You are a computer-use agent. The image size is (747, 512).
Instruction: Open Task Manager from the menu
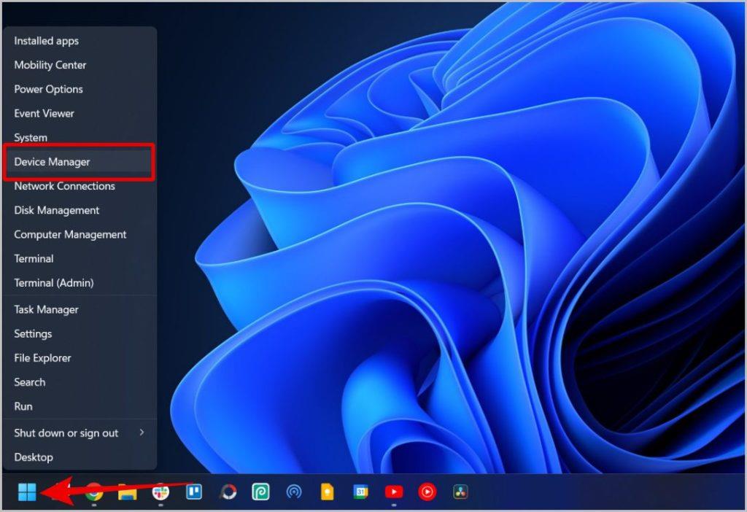pyautogui.click(x=80, y=309)
